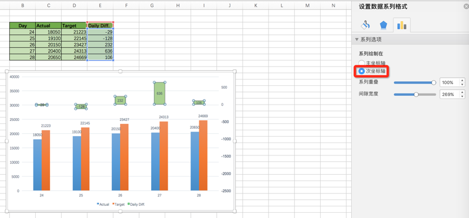Click the blue Actual bar for day 24
Viewport: 469px width, 218px height.
(38, 165)
